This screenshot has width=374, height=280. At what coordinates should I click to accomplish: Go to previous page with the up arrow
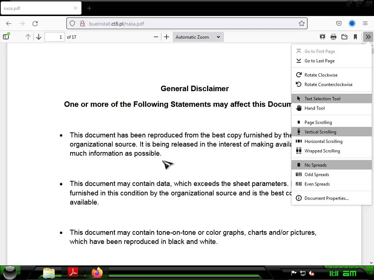(28, 37)
